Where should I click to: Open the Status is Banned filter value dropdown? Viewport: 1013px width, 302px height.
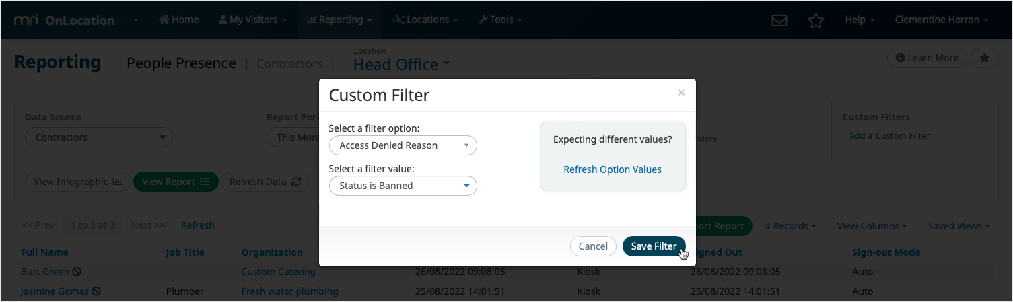tap(403, 186)
